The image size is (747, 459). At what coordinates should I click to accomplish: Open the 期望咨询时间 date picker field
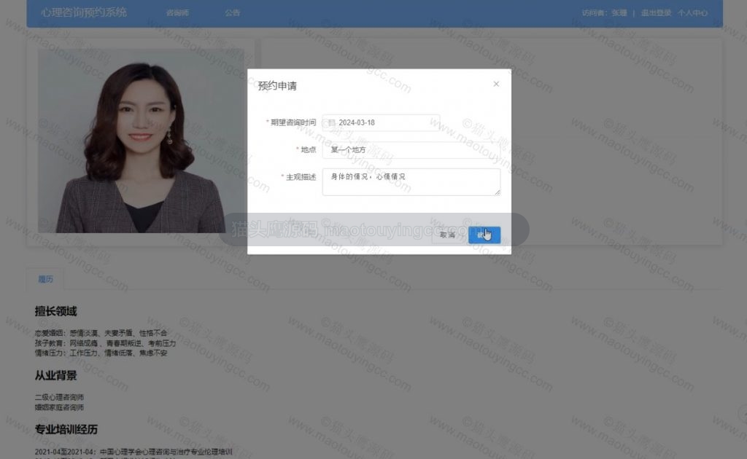coord(381,122)
